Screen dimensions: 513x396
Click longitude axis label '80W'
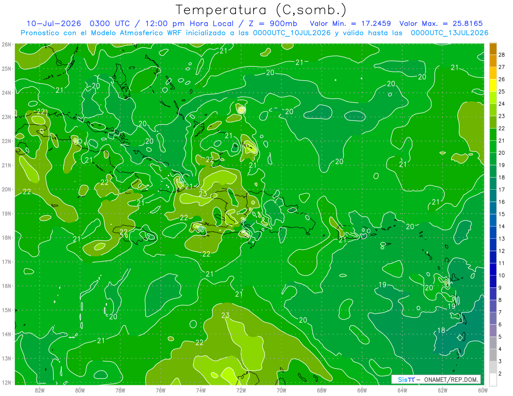pyautogui.click(x=80, y=390)
